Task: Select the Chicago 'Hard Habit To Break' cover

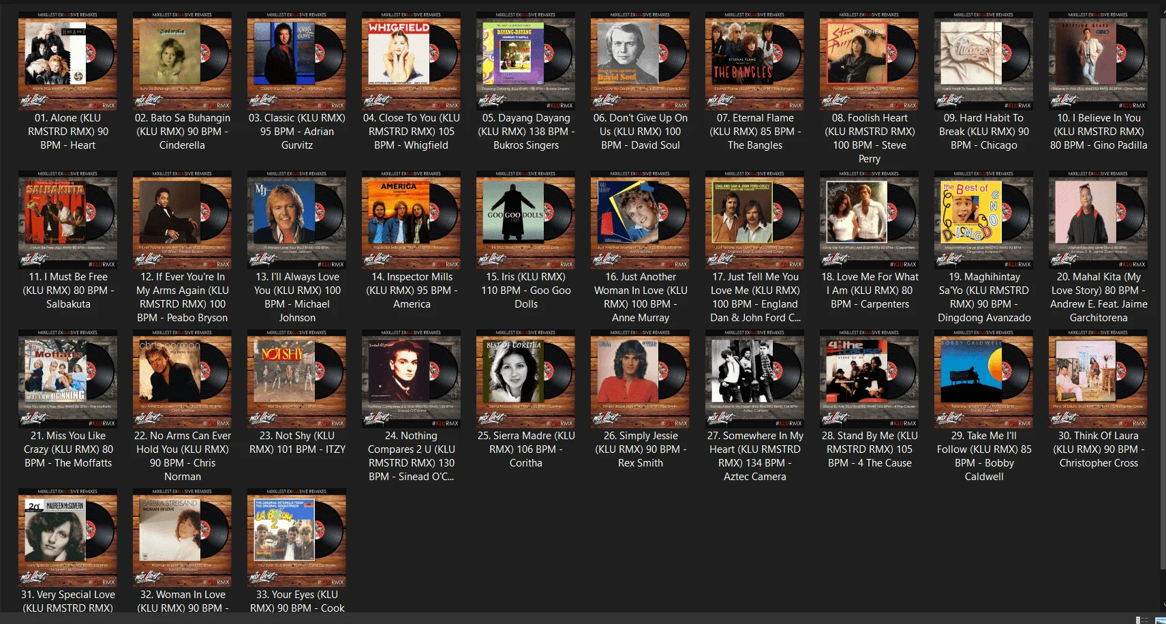Action: coord(984,61)
